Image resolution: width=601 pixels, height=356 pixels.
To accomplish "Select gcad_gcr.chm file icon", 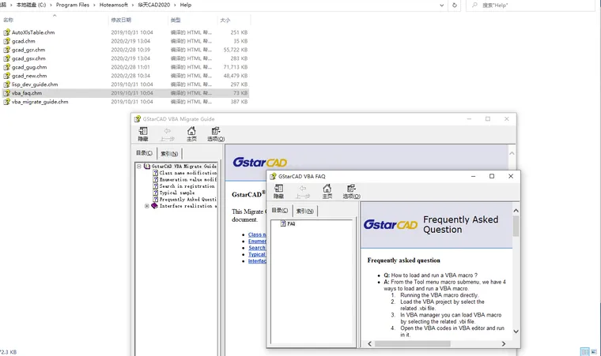I will click(x=6, y=50).
